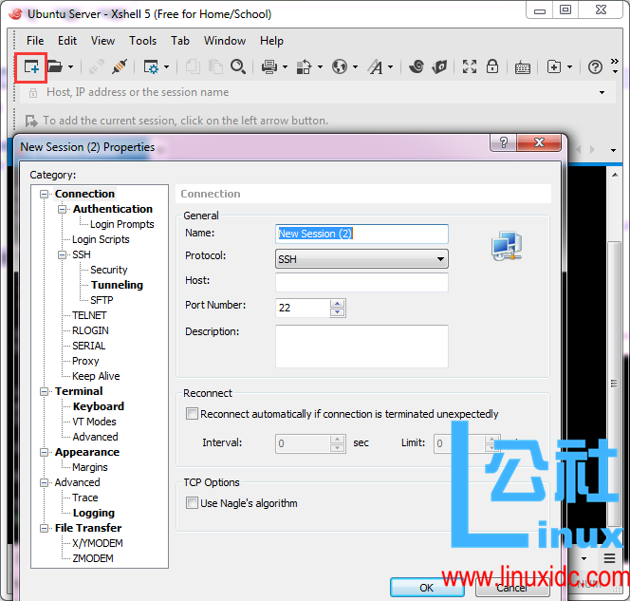Collapse the Connection tree node
Image resolution: width=630 pixels, height=601 pixels.
point(45,194)
